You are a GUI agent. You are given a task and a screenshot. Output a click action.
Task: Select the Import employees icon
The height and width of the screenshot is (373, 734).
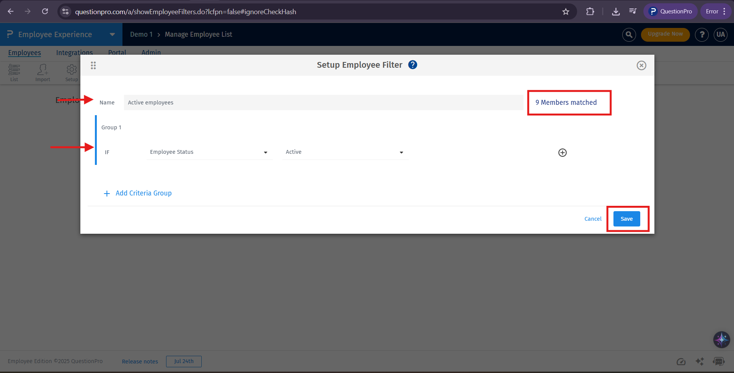42,73
